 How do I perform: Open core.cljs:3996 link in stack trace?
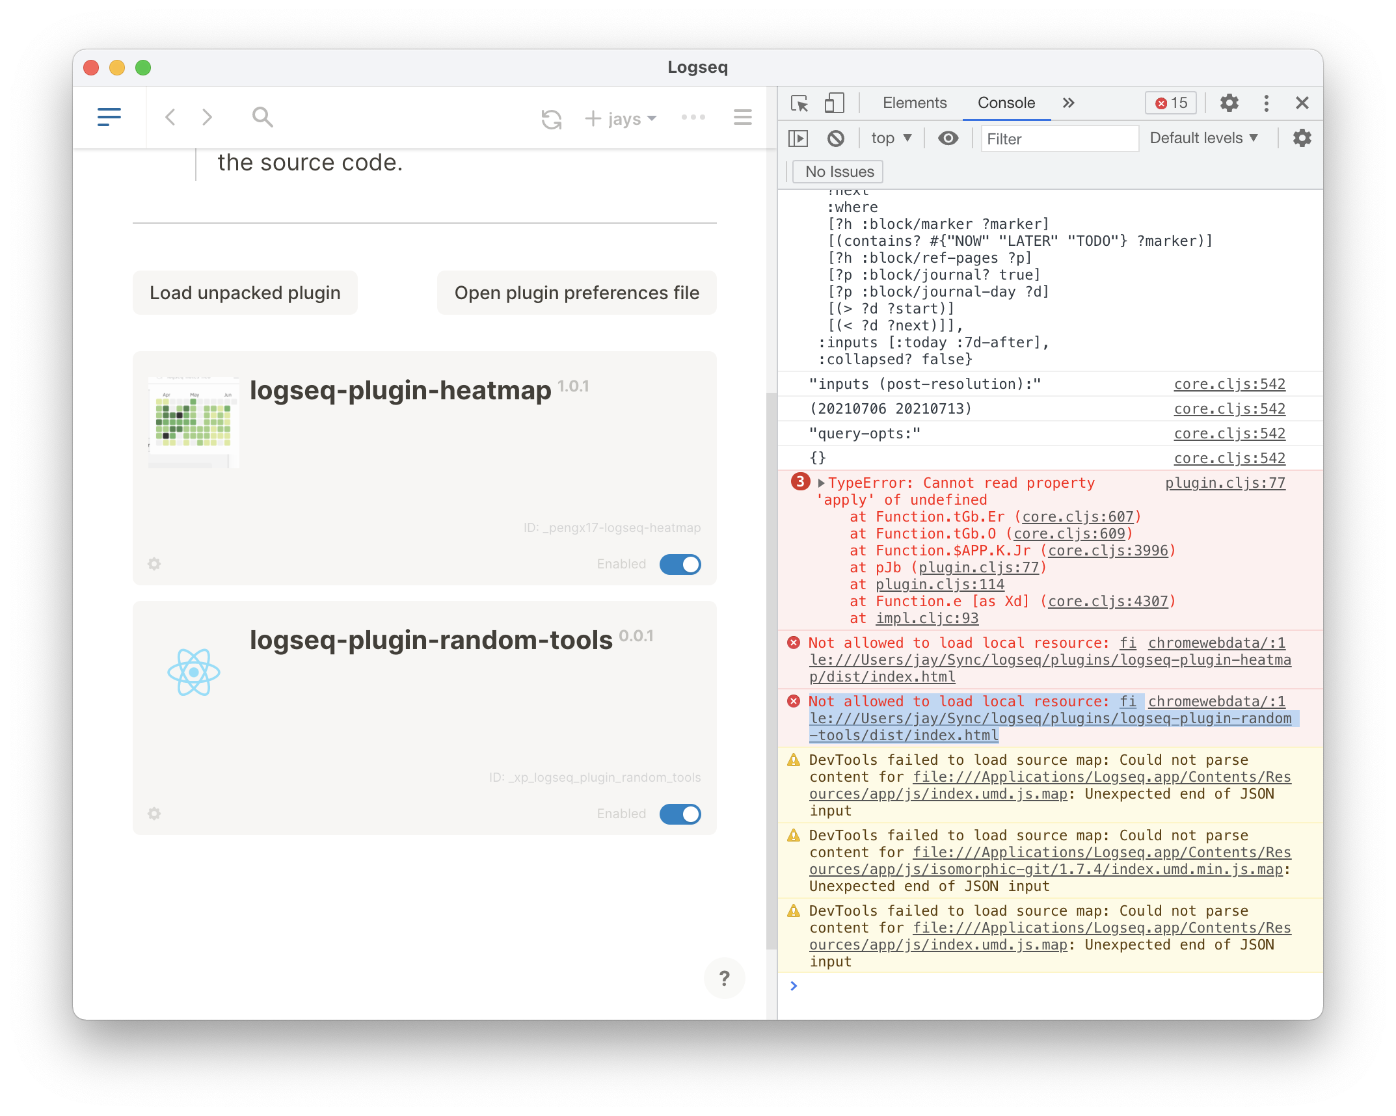click(x=1108, y=550)
